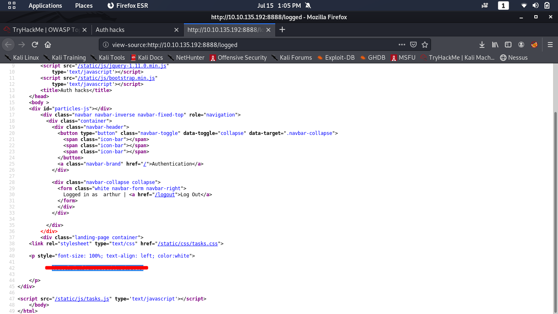Open the Kali Training bookmark
The height and width of the screenshot is (314, 558).
click(x=65, y=58)
